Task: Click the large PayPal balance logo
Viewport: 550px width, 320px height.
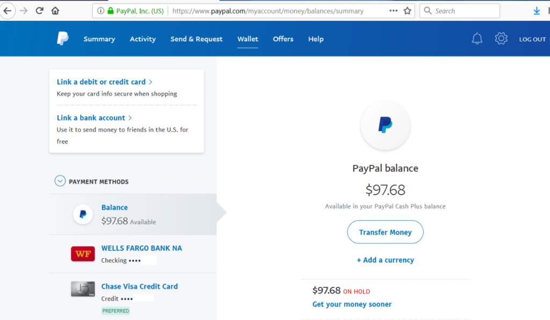Action: (x=385, y=125)
